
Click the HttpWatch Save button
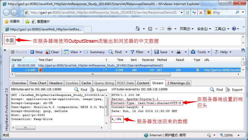coord(161,52)
